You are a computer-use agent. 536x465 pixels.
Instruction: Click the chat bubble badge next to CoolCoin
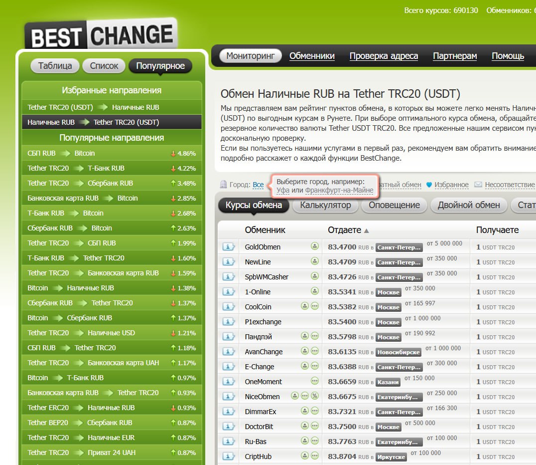[315, 306]
